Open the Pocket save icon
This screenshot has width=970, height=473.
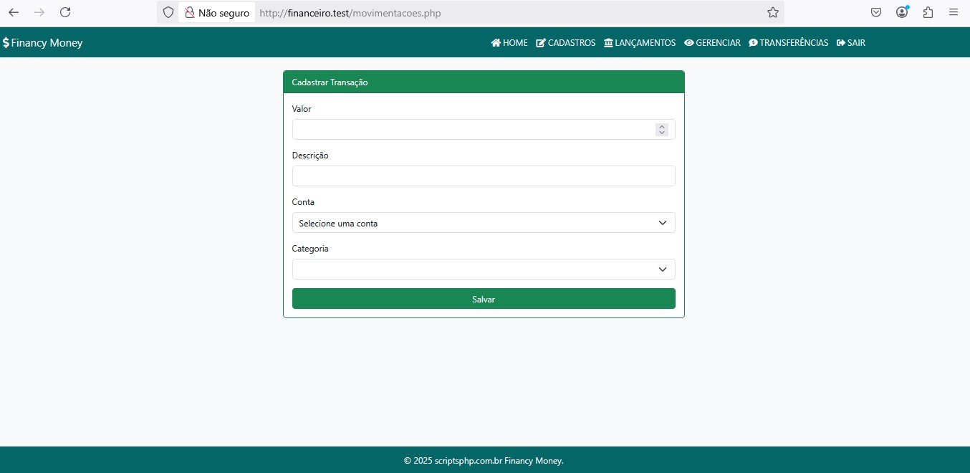coord(876,12)
